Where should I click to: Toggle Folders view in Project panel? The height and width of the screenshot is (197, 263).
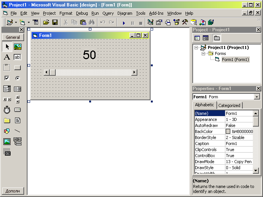point(217,38)
